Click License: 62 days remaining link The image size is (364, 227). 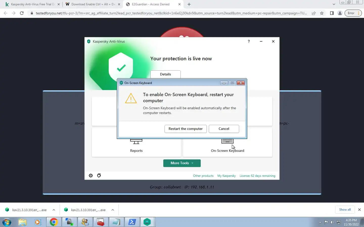257,176
